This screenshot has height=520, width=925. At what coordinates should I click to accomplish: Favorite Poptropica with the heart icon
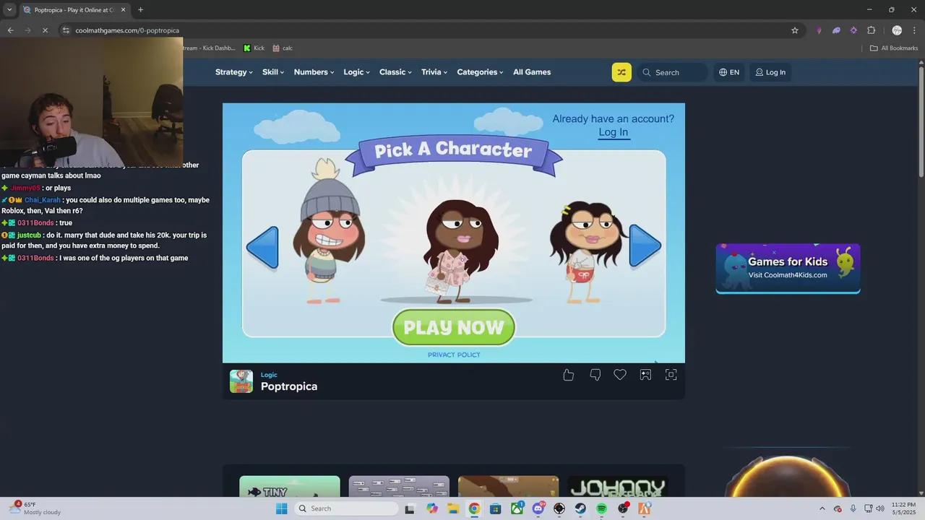tap(620, 374)
